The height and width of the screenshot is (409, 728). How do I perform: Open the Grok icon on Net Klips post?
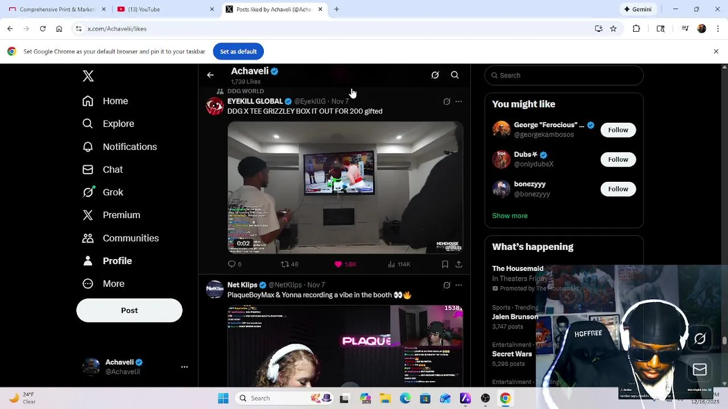click(x=446, y=285)
